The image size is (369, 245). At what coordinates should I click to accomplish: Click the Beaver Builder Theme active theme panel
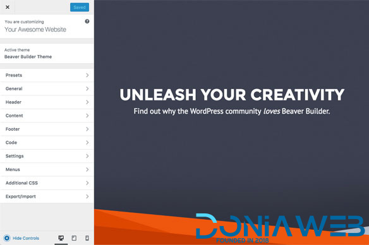tap(47, 54)
